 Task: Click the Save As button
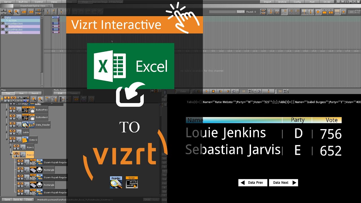[18, 200]
